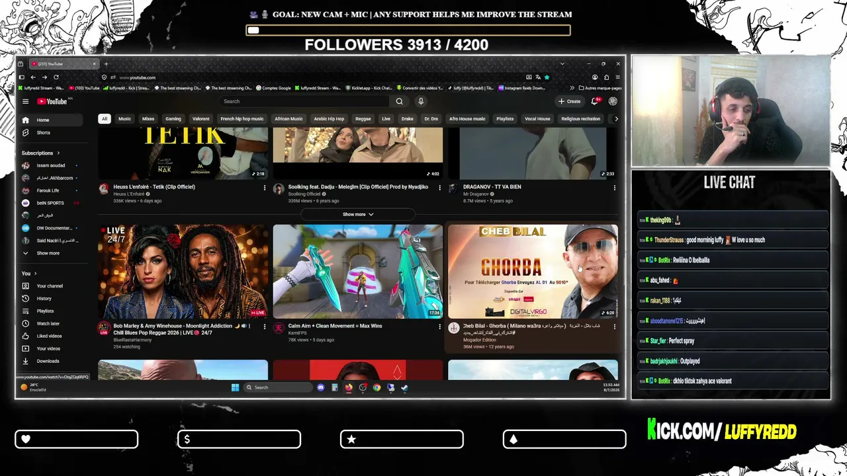The width and height of the screenshot is (847, 476).
Task: Select the Arabic Hip Hop filter chip
Action: (329, 119)
